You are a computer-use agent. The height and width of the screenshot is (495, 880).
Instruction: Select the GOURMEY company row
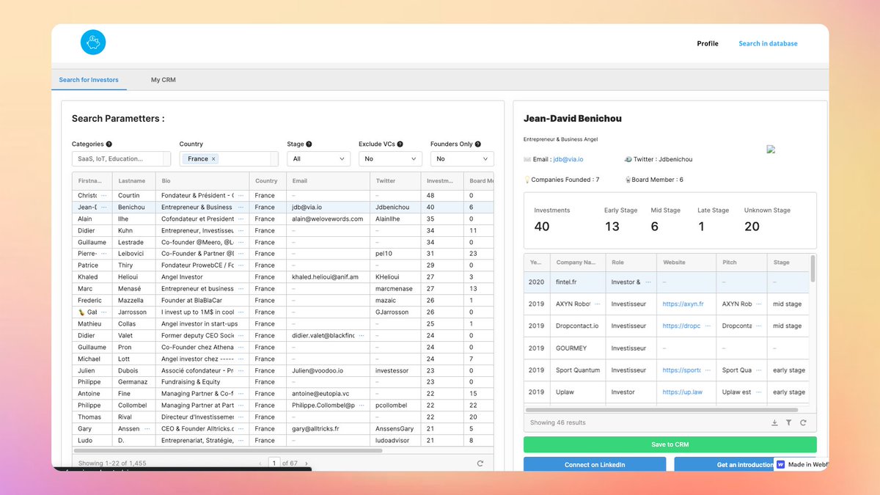(x=667, y=348)
